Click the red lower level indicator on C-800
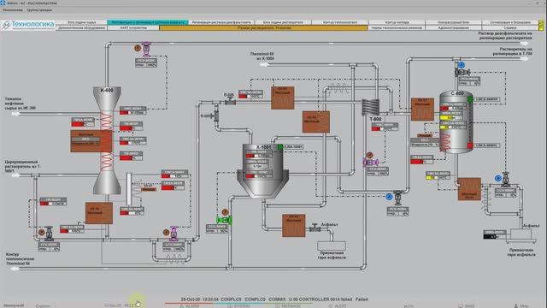The image size is (547, 308). tap(470, 145)
